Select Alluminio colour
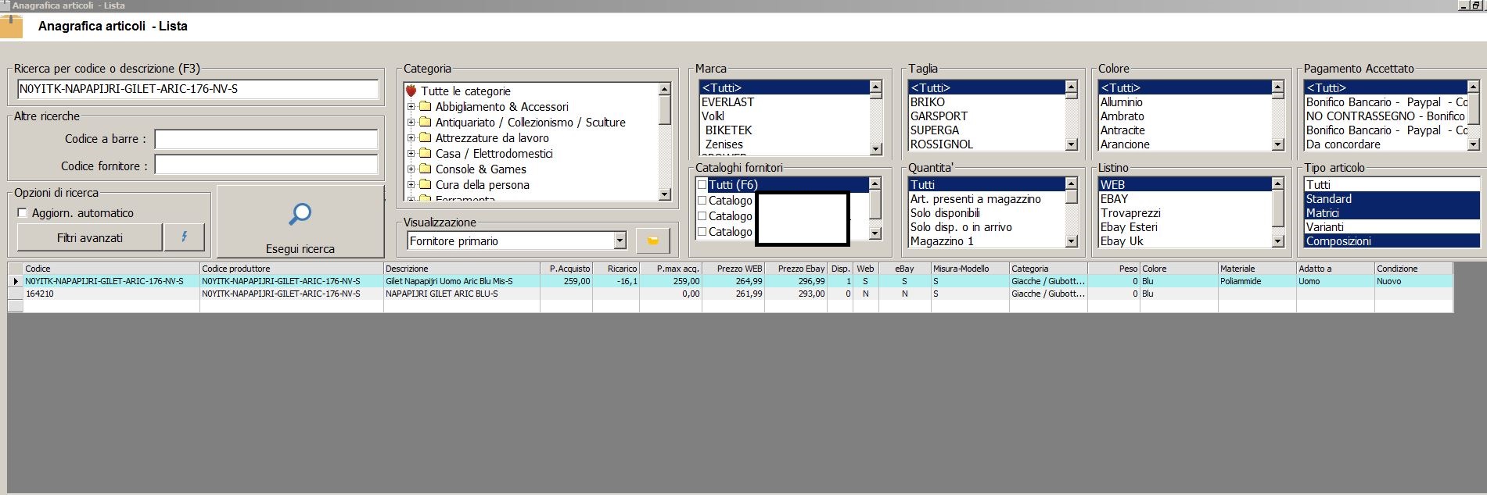 (x=1184, y=102)
